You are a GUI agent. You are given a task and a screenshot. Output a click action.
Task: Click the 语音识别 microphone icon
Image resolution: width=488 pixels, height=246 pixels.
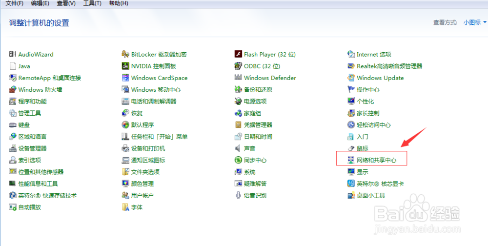pyautogui.click(x=238, y=196)
